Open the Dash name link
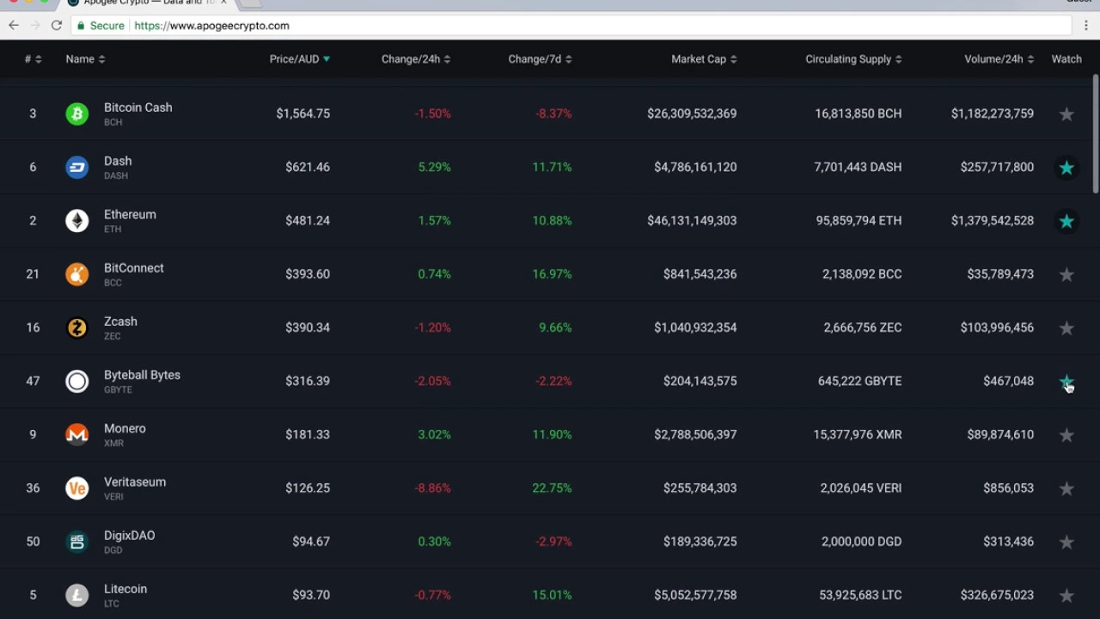The width and height of the screenshot is (1100, 619). tap(118, 161)
